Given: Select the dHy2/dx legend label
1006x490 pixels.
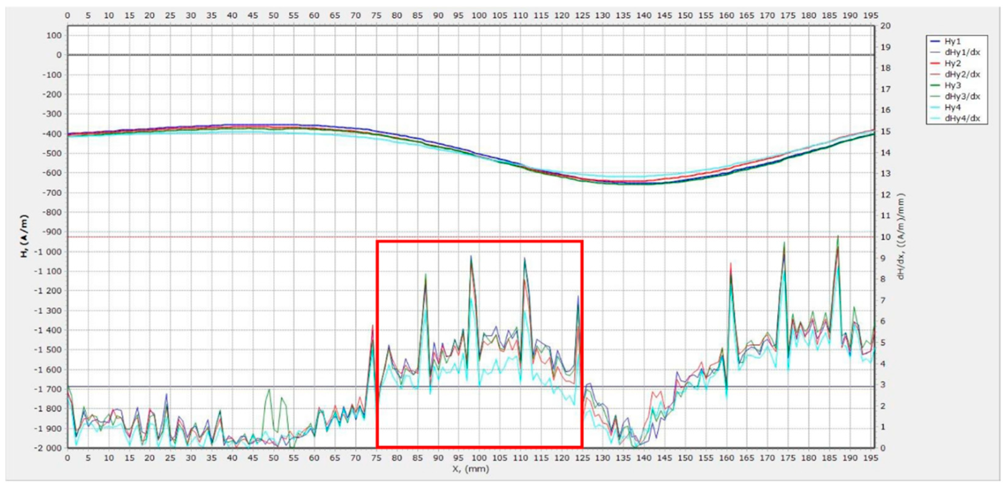Looking at the screenshot, I should click(962, 74).
